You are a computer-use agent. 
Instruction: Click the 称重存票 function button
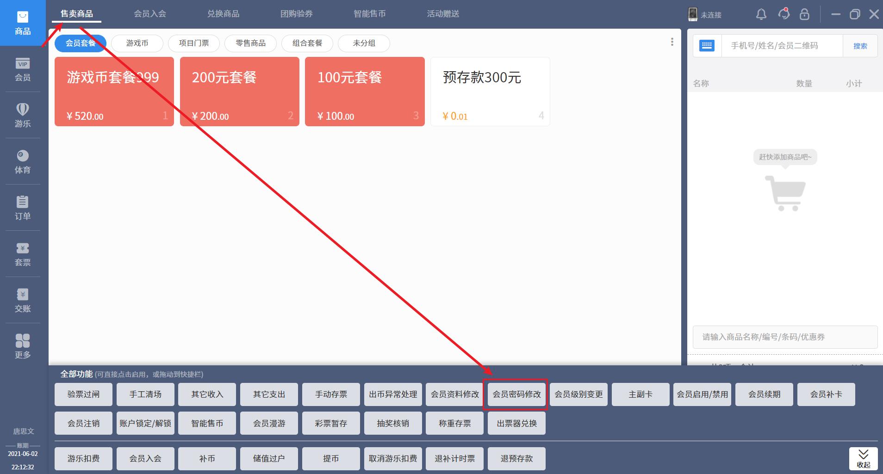pyautogui.click(x=455, y=423)
